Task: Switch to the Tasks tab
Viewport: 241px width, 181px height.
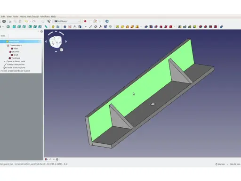Action: (3, 36)
